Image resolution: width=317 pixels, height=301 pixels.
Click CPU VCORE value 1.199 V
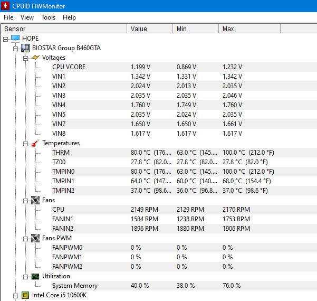click(140, 67)
